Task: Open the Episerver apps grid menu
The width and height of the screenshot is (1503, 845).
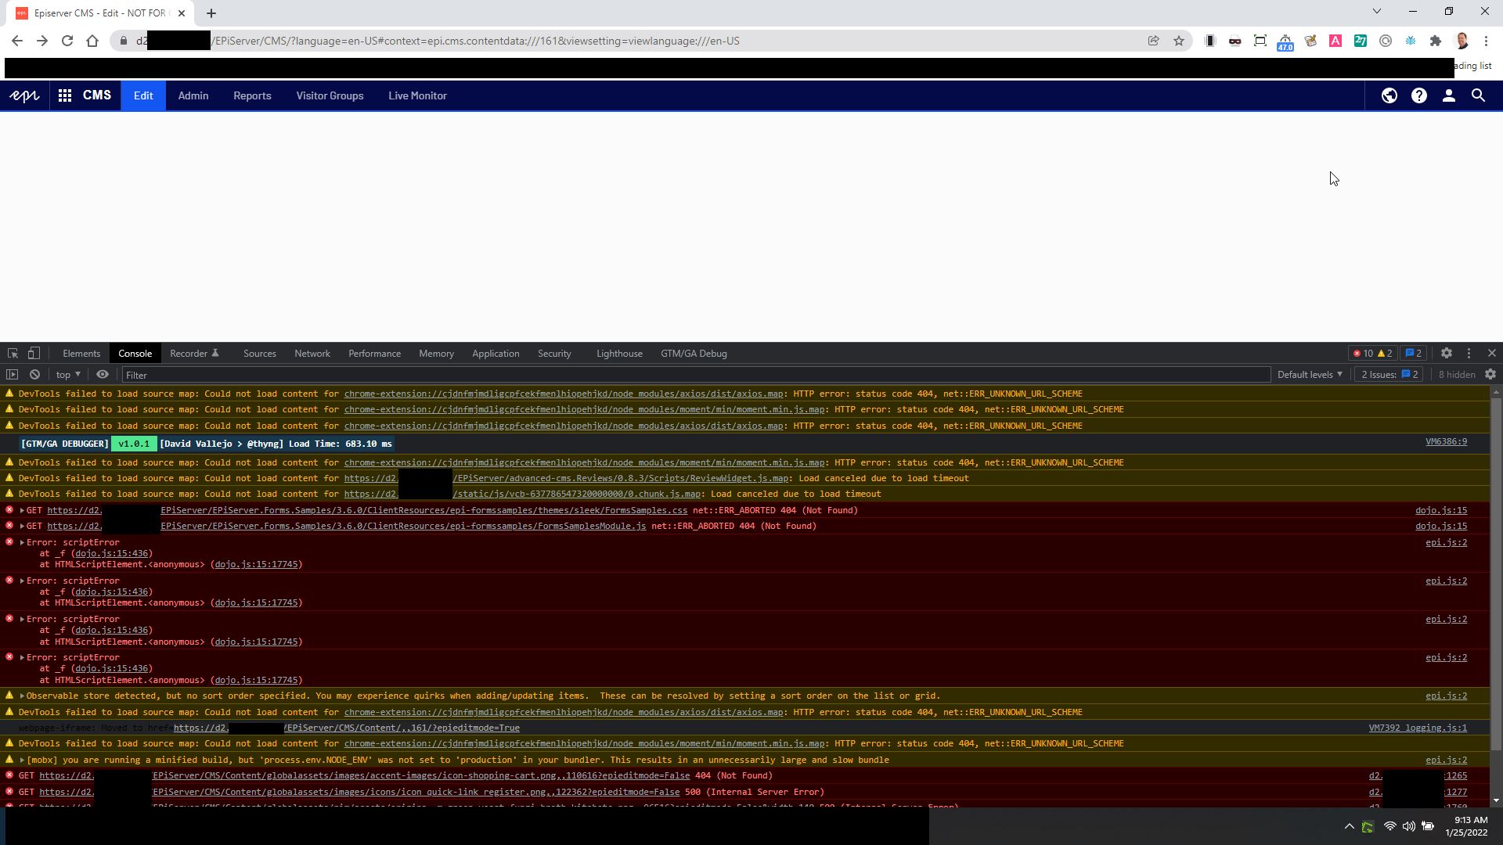Action: (65, 95)
